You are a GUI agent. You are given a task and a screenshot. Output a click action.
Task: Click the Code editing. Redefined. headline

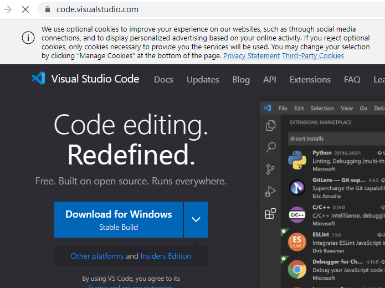pos(131,140)
